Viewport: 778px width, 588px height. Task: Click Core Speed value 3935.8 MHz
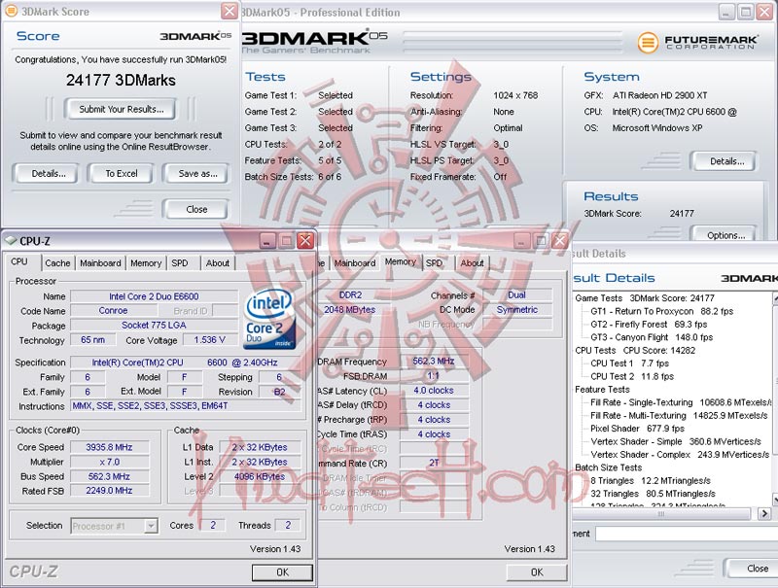coord(109,447)
